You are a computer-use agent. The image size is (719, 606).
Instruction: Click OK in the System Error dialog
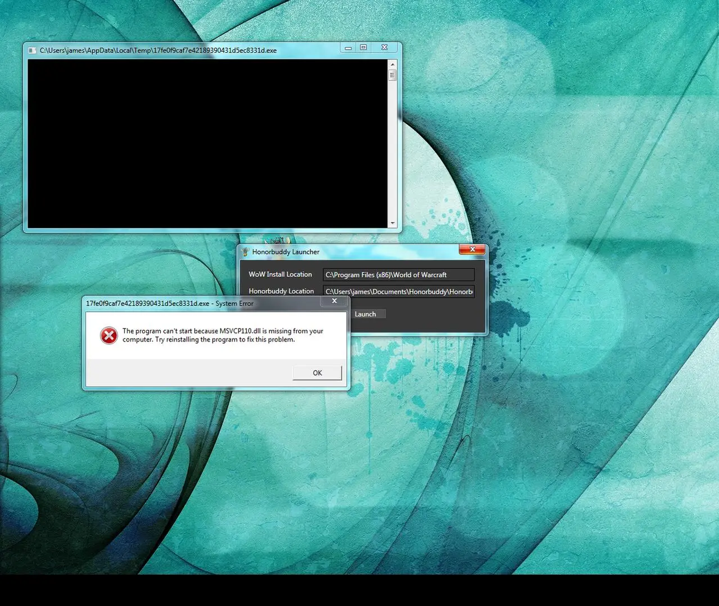(x=317, y=373)
